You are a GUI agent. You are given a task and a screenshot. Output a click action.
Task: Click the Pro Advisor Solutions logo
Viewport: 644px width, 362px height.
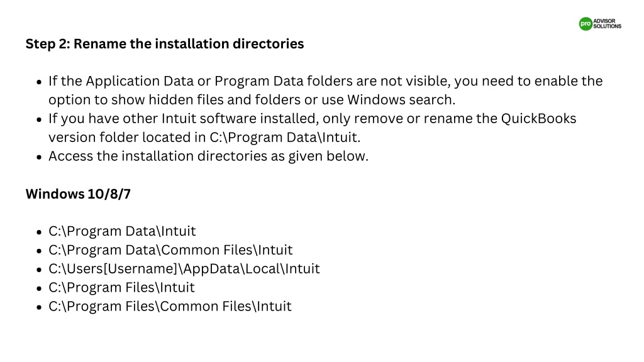pos(600,24)
